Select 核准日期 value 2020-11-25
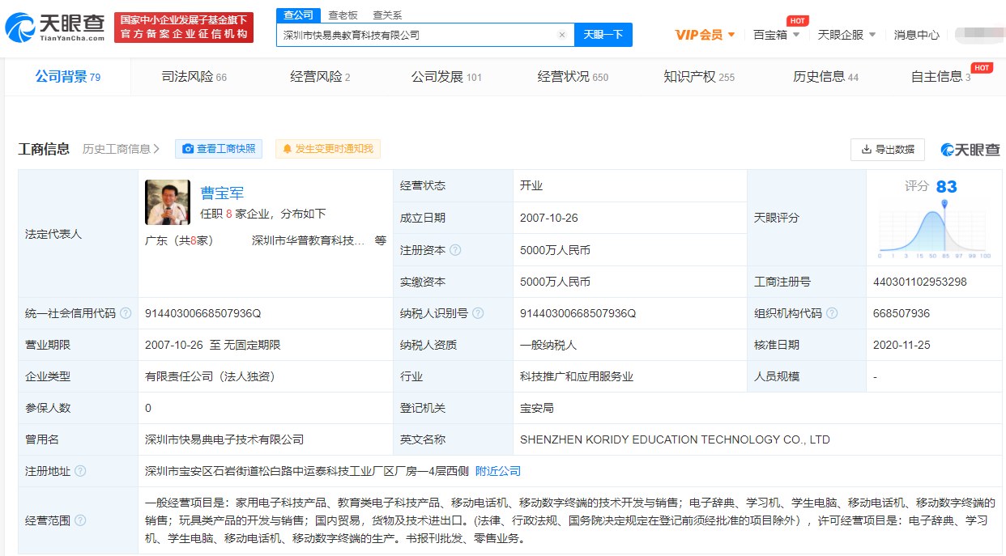Screen dimensions: 1006x556 902,345
